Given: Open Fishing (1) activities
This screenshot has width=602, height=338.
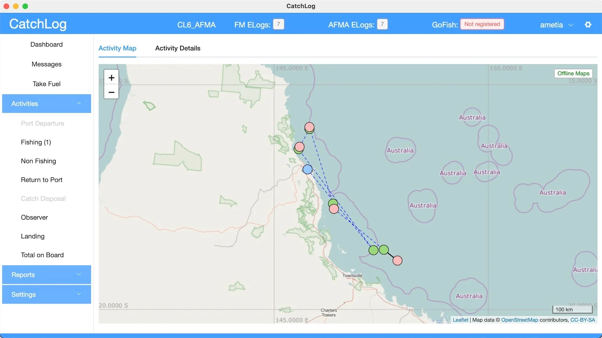Looking at the screenshot, I should click(x=36, y=142).
